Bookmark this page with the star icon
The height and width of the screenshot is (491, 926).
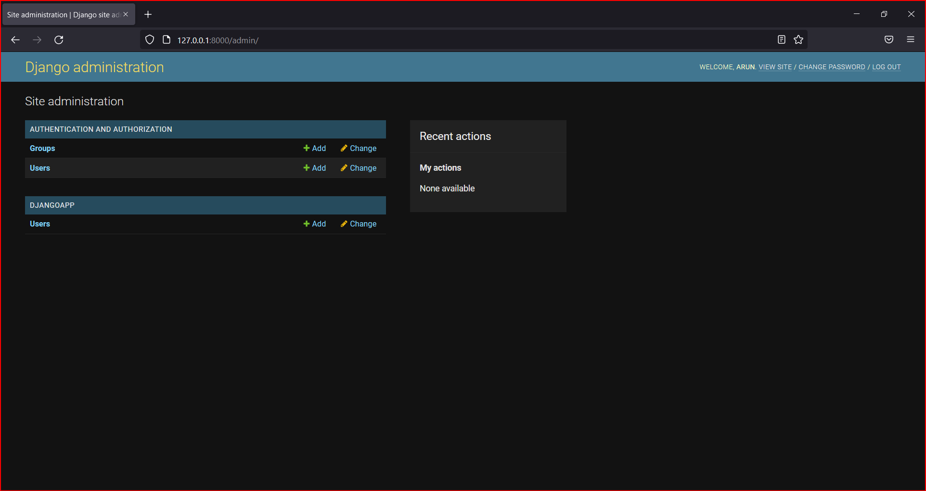click(798, 40)
